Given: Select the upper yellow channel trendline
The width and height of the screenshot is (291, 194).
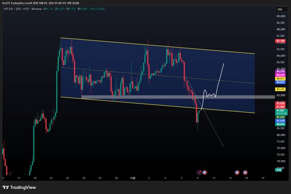Looking at the screenshot, I should tap(158, 46).
